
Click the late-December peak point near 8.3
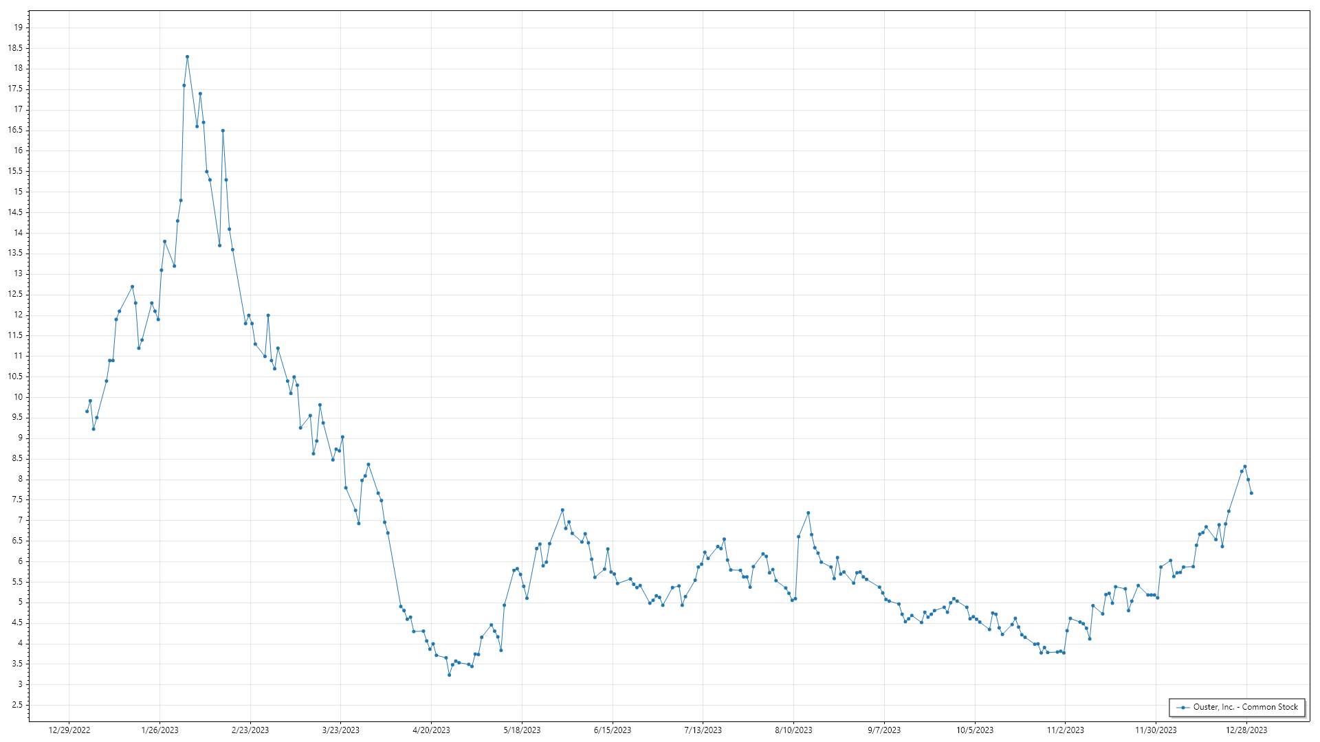tap(1244, 466)
